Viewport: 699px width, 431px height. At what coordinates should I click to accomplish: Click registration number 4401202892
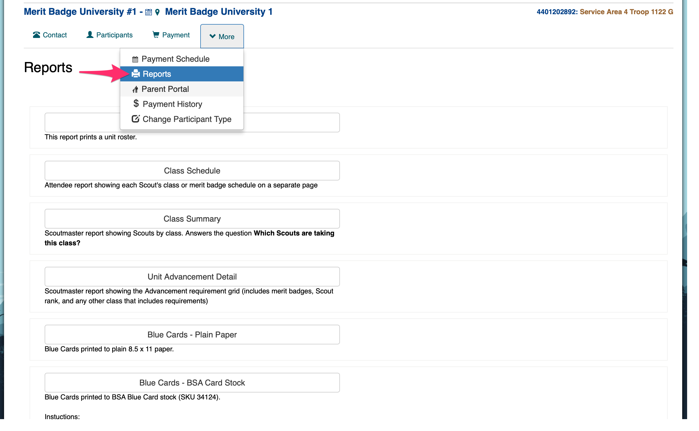[557, 12]
